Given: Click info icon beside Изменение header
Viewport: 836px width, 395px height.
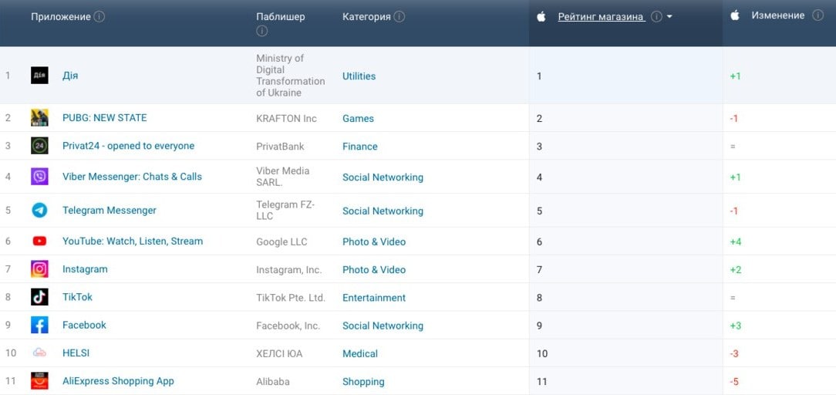Looking at the screenshot, I should [817, 15].
